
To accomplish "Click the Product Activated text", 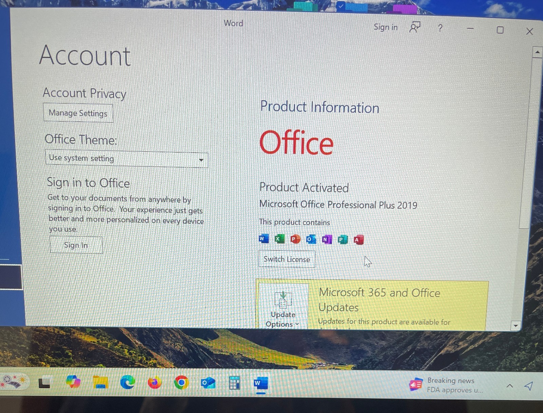I will [x=304, y=187].
